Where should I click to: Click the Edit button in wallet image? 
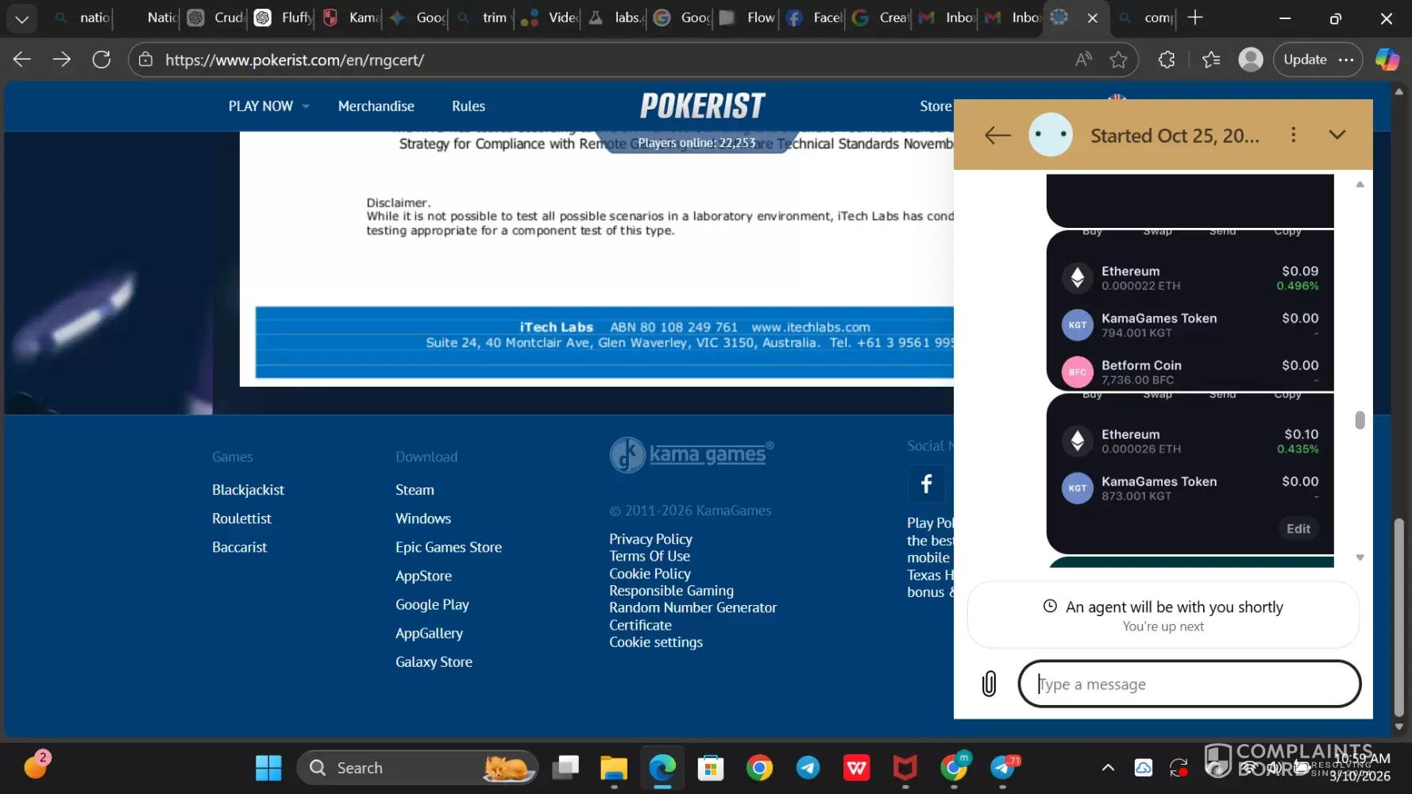tap(1298, 529)
